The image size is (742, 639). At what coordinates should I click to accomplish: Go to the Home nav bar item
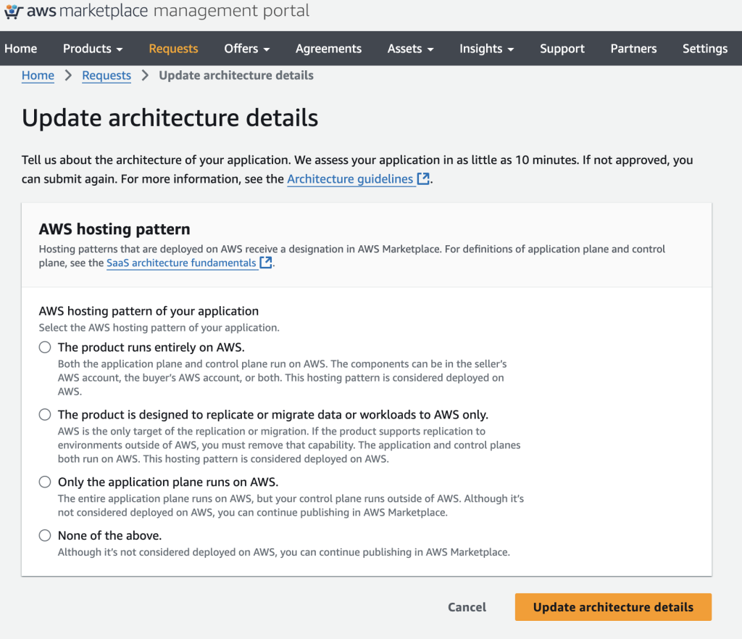[x=21, y=49]
